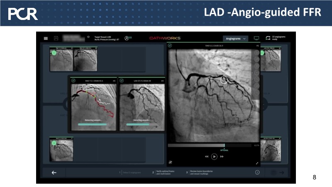This screenshot has height=187, width=332.
Task: Toggle checkmark on RAO 7.3 CRAN 43.1 angiogram
Action: [73, 81]
